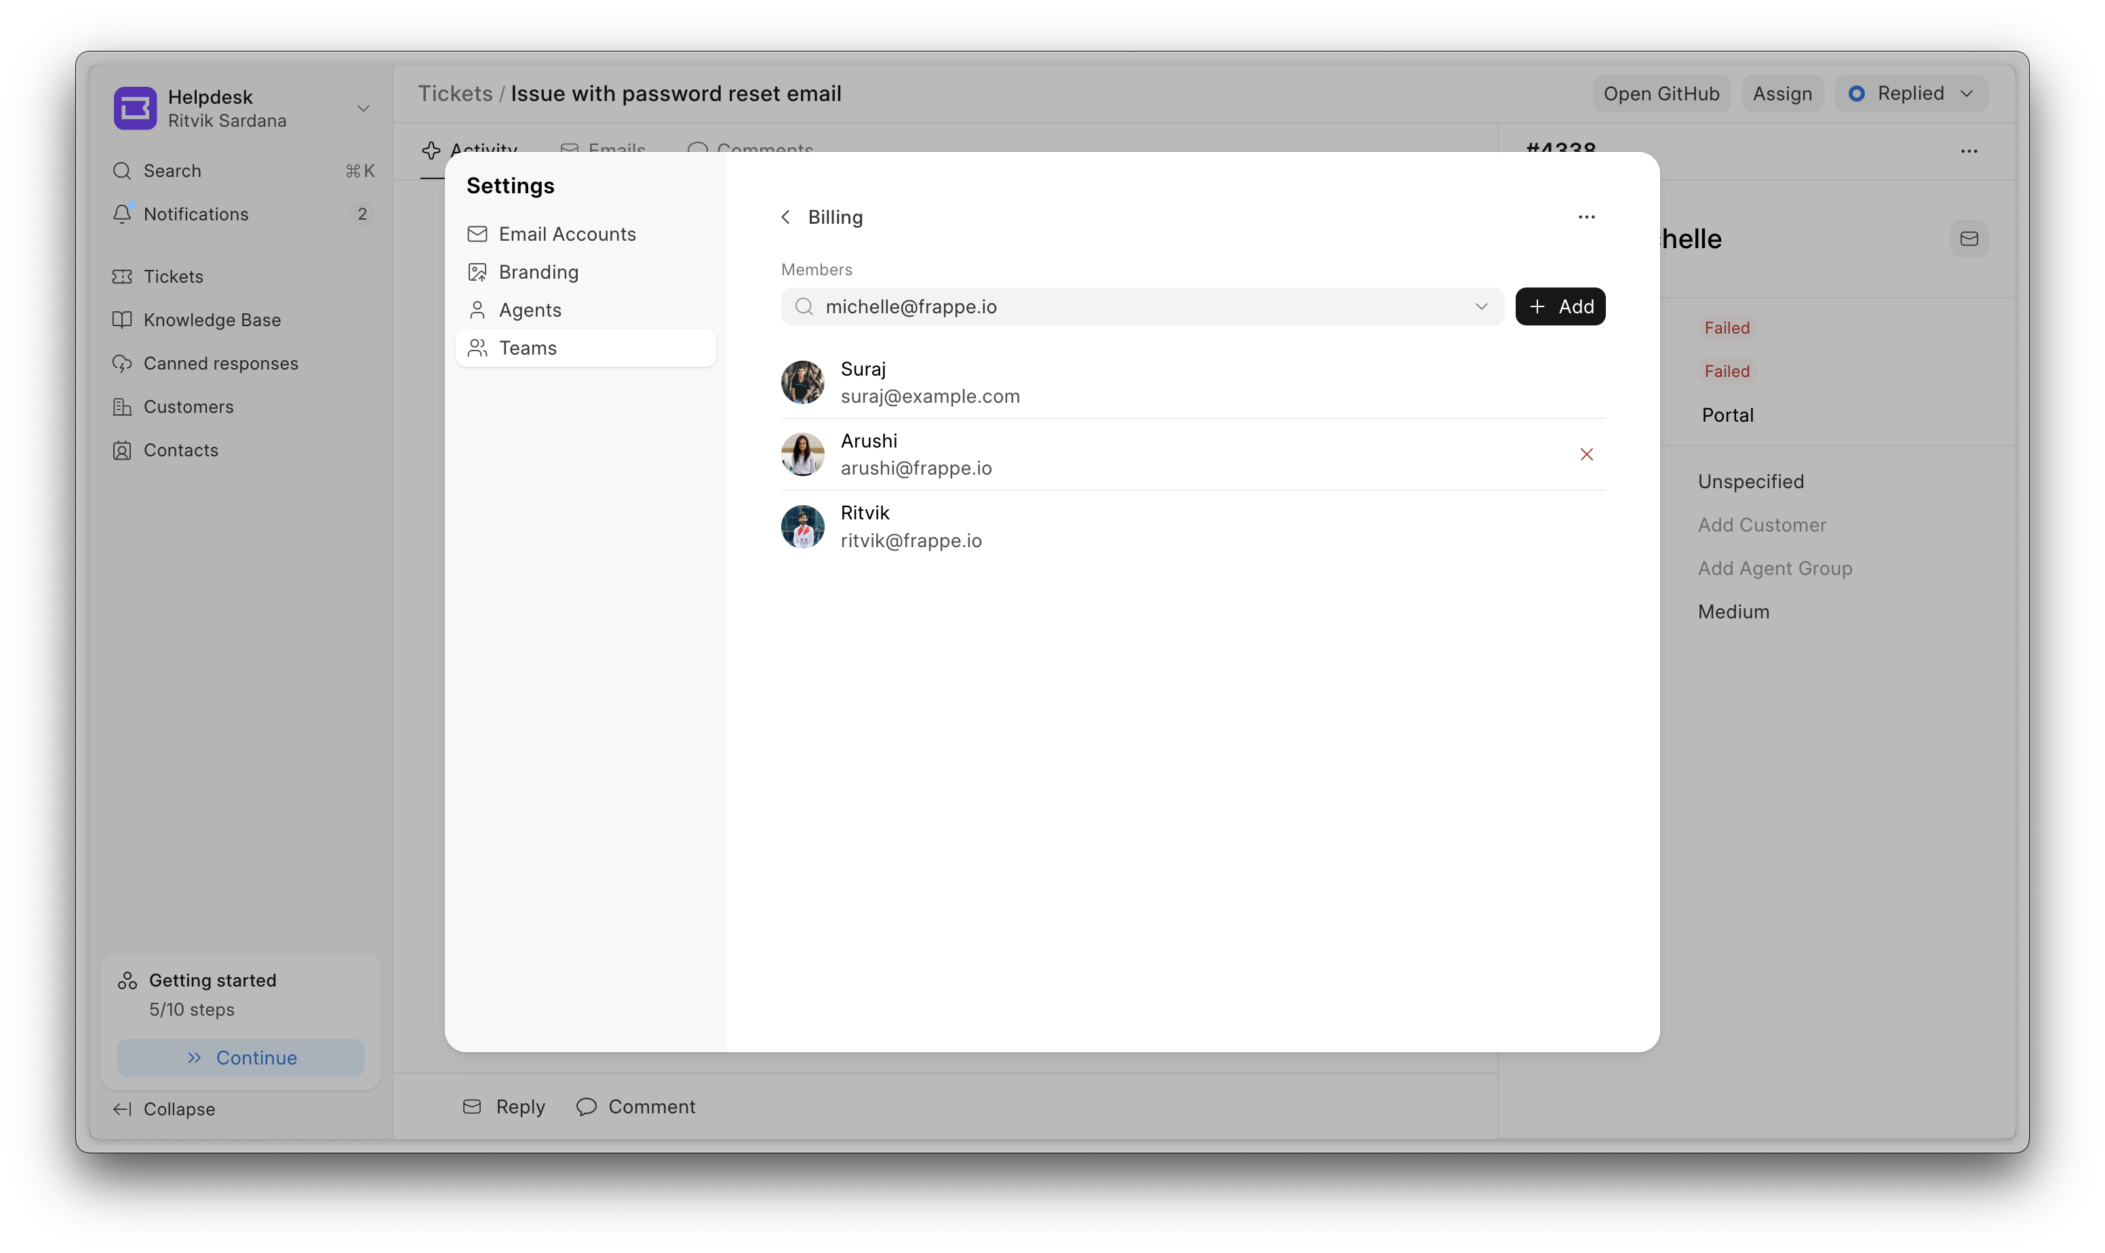Click the Contacts address book icon
2105x1253 pixels.
[123, 450]
